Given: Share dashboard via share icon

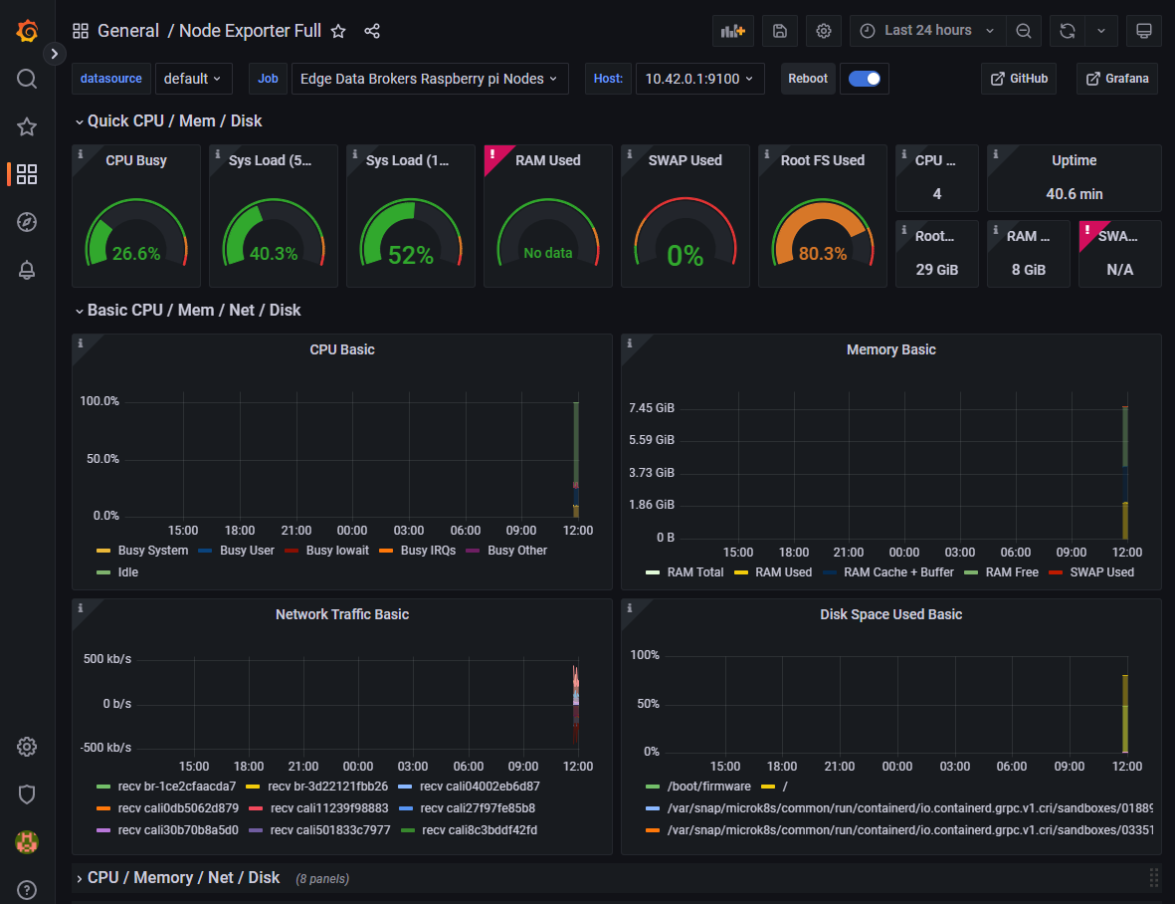Looking at the screenshot, I should 372,31.
